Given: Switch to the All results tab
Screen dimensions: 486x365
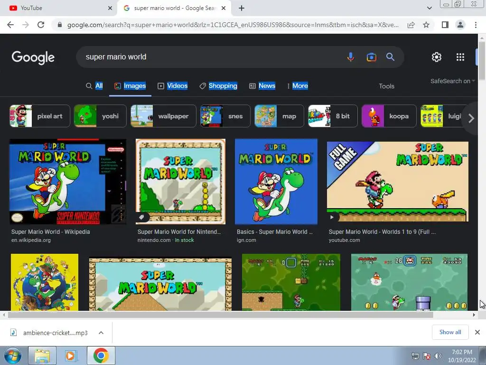Looking at the screenshot, I should coord(94,86).
